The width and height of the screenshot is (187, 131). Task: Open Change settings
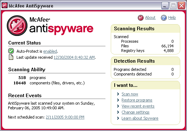pyautogui.click(x=135, y=112)
